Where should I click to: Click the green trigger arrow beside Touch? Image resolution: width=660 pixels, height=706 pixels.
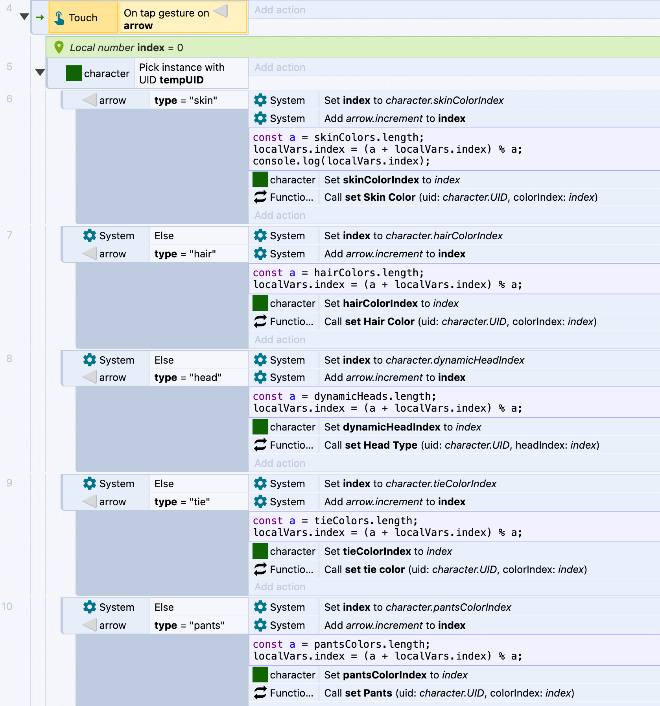pyautogui.click(x=40, y=17)
